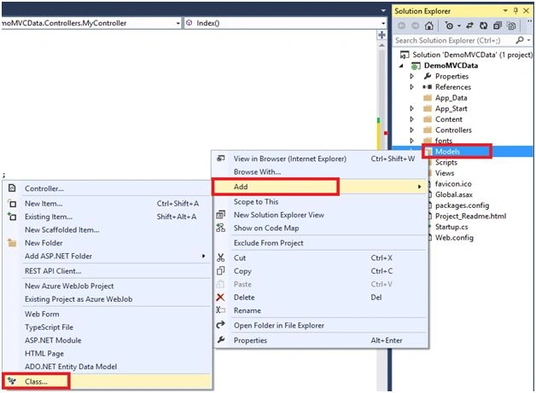Choose Show on Code Map
This screenshot has height=393, width=536.
[321, 228]
